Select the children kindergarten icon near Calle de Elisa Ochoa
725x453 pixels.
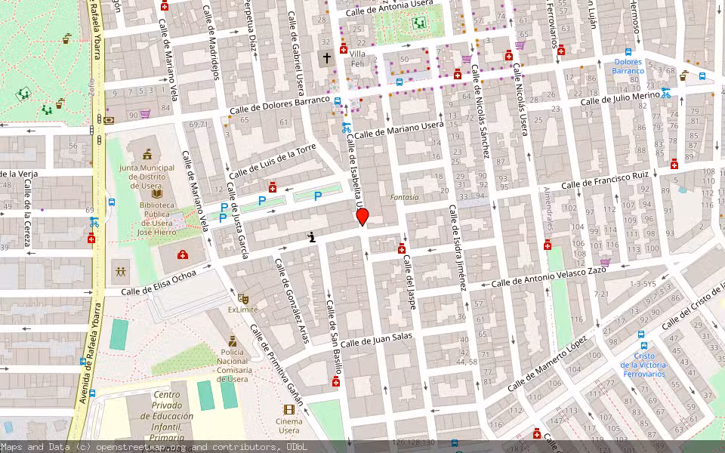click(121, 271)
